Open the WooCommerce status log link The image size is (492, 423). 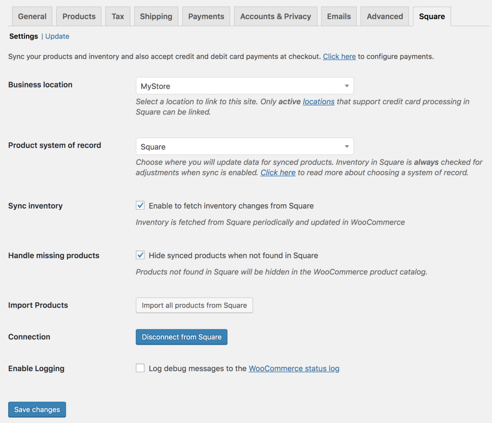point(294,368)
